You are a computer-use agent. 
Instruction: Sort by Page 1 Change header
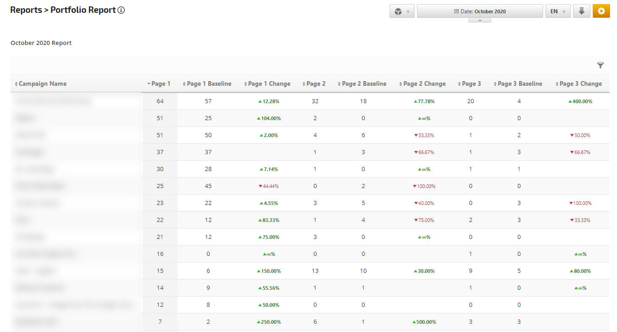[x=269, y=83]
